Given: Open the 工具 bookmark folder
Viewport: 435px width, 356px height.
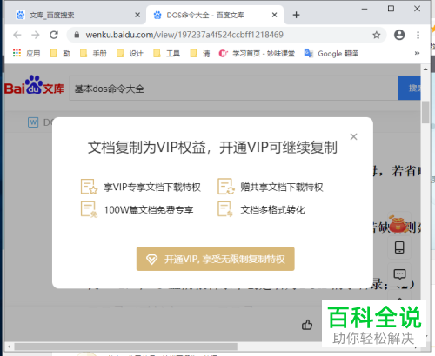Looking at the screenshot, I should click(167, 53).
